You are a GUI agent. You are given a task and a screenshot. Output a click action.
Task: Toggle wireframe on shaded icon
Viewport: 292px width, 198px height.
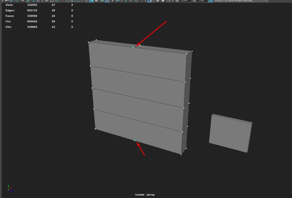[x=102, y=1]
